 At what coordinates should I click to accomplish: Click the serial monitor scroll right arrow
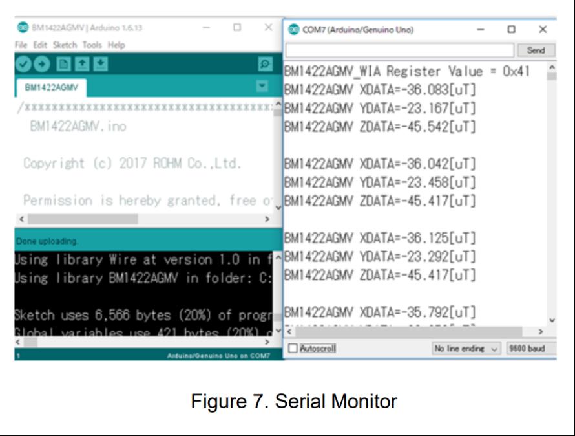(541, 332)
